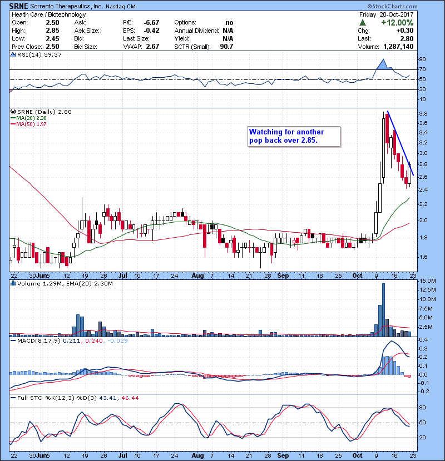Click the blue MACD legend line marker

click(13, 341)
